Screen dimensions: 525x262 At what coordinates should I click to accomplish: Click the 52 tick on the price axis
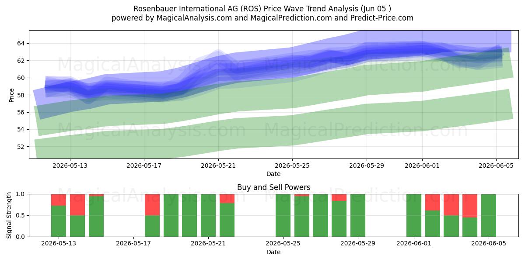tap(22, 146)
